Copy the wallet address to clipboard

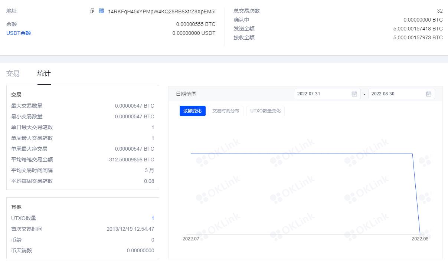(92, 11)
